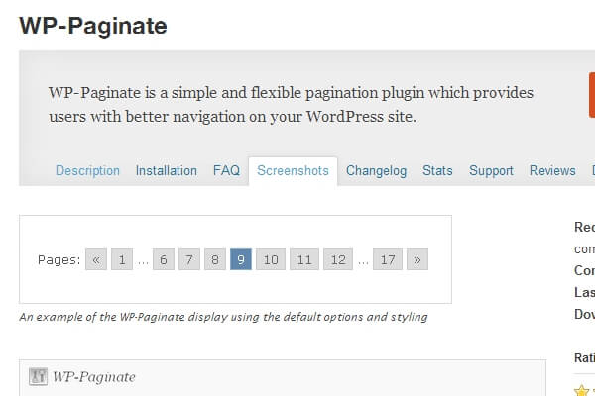Open the Reviews tab
Screen dimensions: 595x396
[552, 171]
